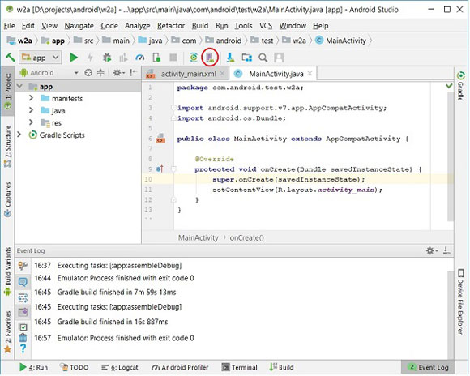Image resolution: width=470 pixels, height=376 pixels.
Task: Open the Build menu
Action: (200, 26)
